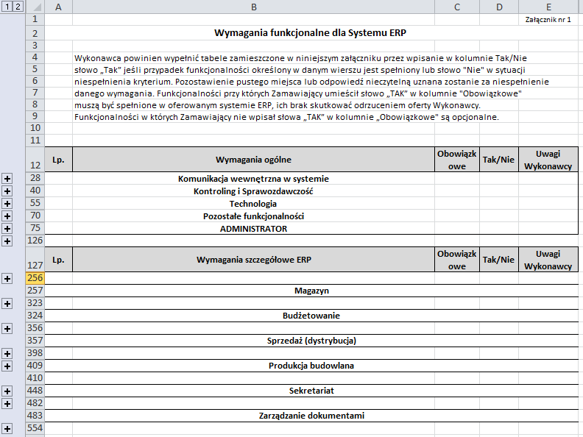
Task: Select column D header
Action: [x=499, y=7]
